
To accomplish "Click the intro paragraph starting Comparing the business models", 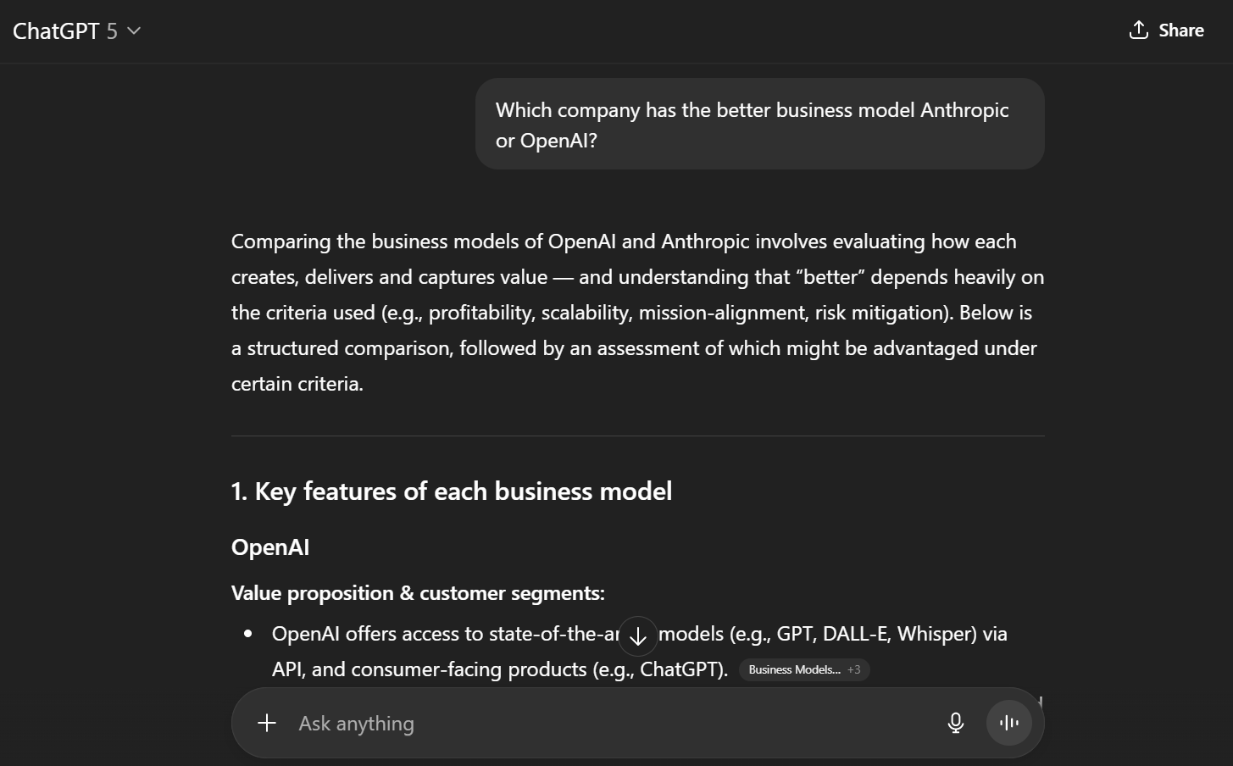I will [x=637, y=312].
